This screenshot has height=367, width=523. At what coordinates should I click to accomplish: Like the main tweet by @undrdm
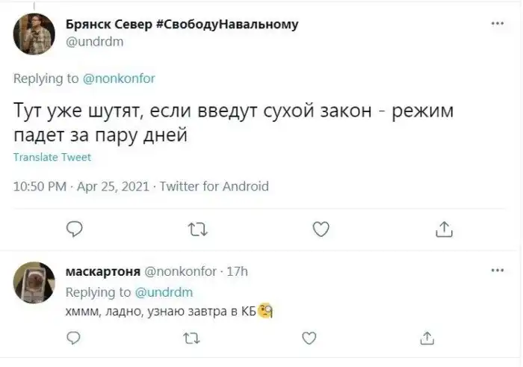click(321, 229)
